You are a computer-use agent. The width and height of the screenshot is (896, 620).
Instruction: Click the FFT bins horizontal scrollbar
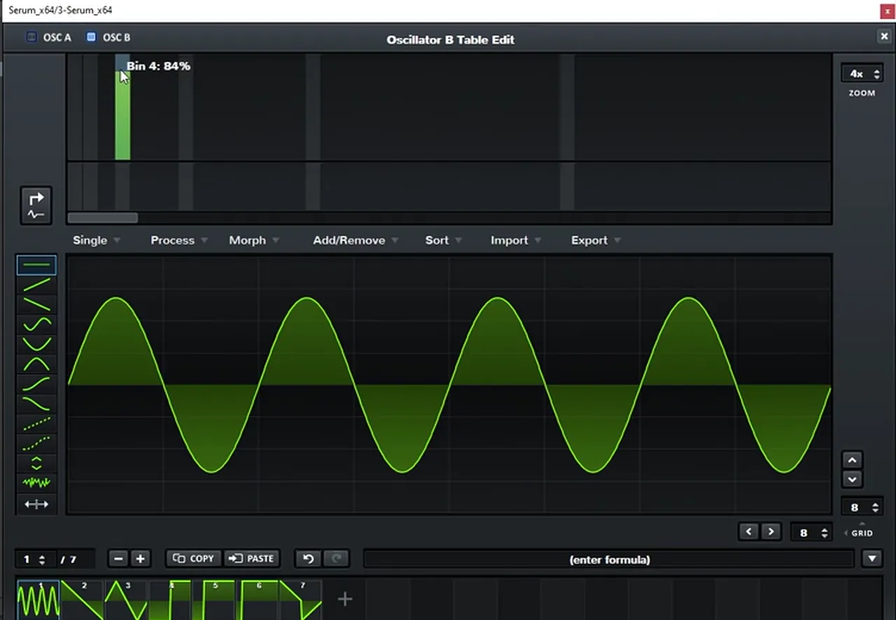(x=103, y=218)
